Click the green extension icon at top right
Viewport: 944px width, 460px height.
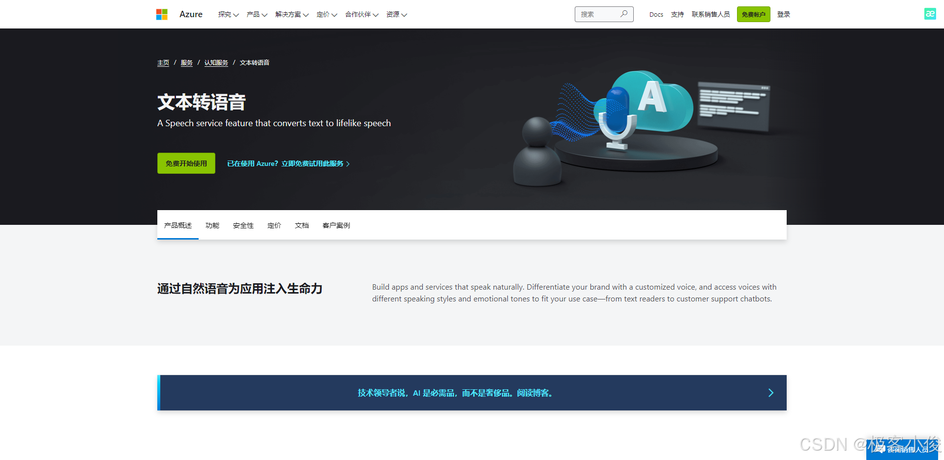(x=930, y=14)
